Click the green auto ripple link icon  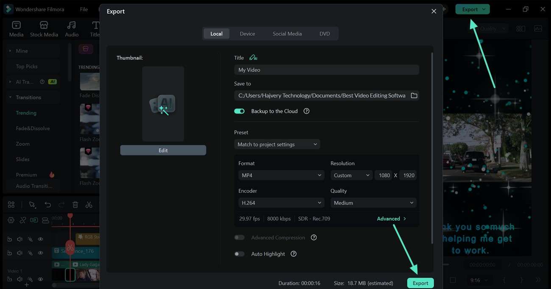[34, 220]
